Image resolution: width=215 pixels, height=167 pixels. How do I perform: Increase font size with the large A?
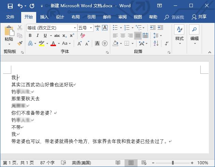(x=80, y=44)
